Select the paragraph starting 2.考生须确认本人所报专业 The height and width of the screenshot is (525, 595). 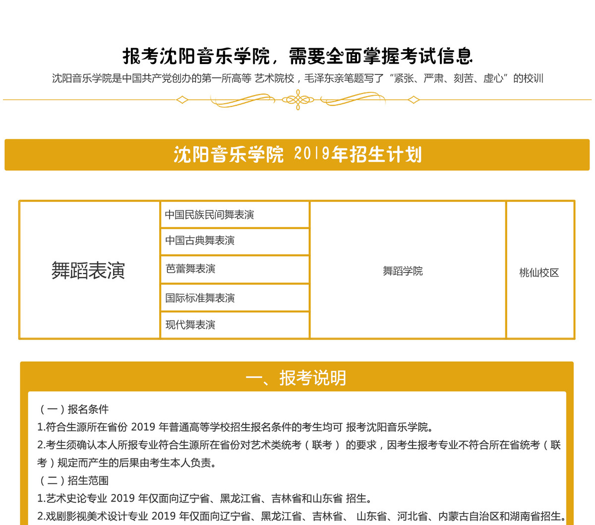299,454
